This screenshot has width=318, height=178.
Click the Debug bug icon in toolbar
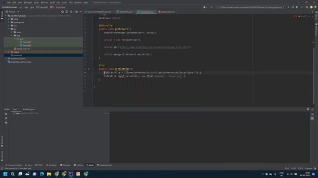click(x=293, y=7)
